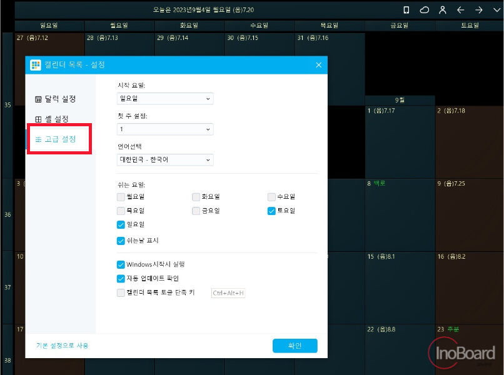Click the 일요일 column header

pos(49,26)
